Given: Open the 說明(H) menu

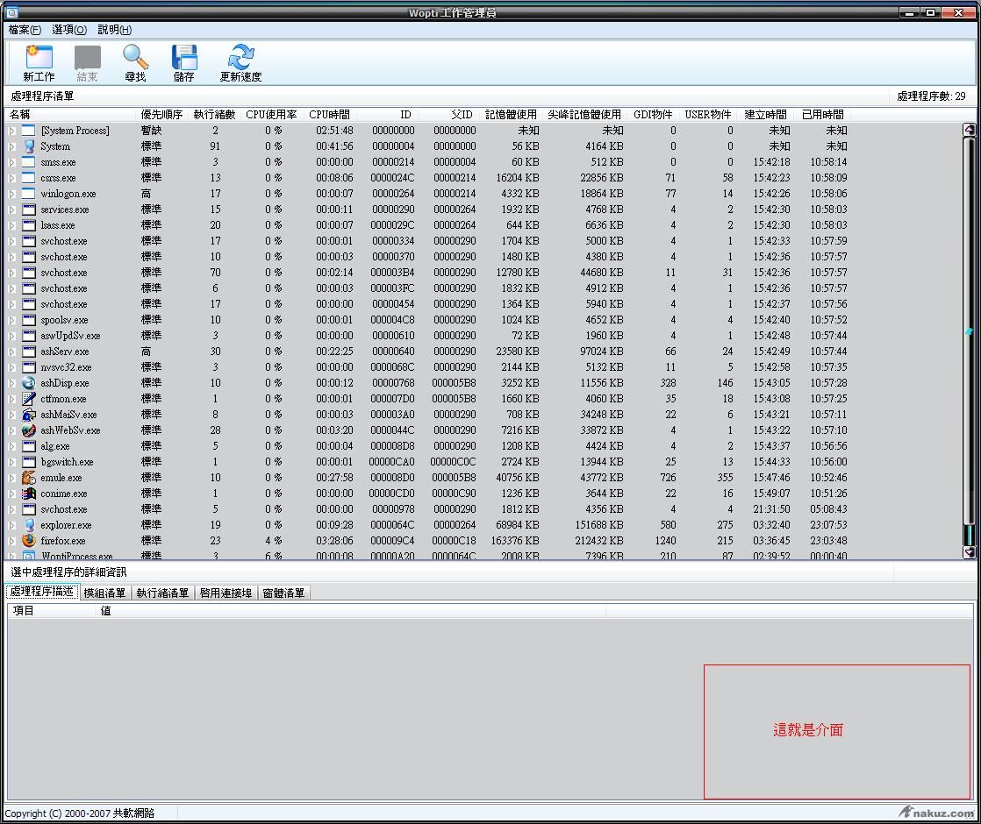Looking at the screenshot, I should click(x=114, y=30).
